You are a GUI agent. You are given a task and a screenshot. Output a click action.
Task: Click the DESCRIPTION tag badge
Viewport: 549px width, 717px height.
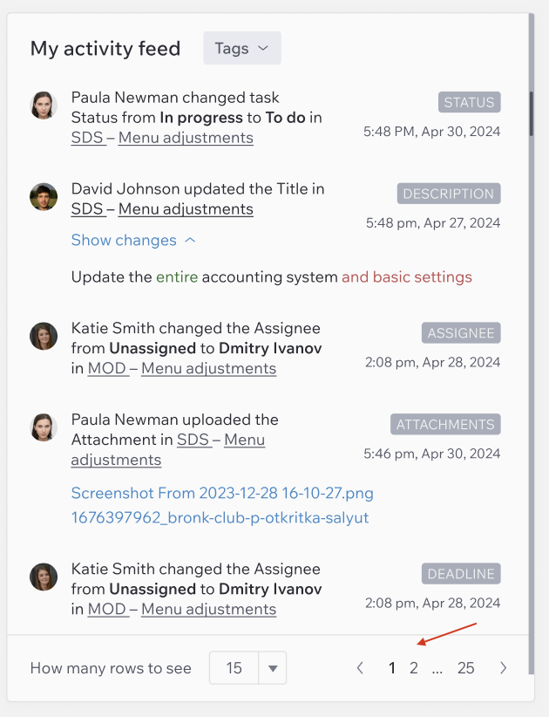pyautogui.click(x=449, y=194)
